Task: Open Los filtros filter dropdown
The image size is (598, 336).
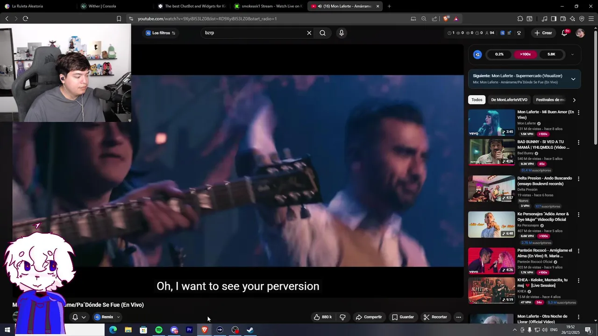Action: coord(160,33)
